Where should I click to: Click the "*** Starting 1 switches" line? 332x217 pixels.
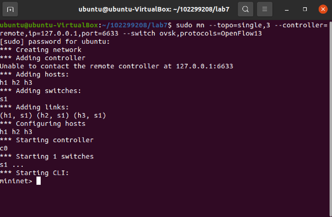(x=47, y=157)
